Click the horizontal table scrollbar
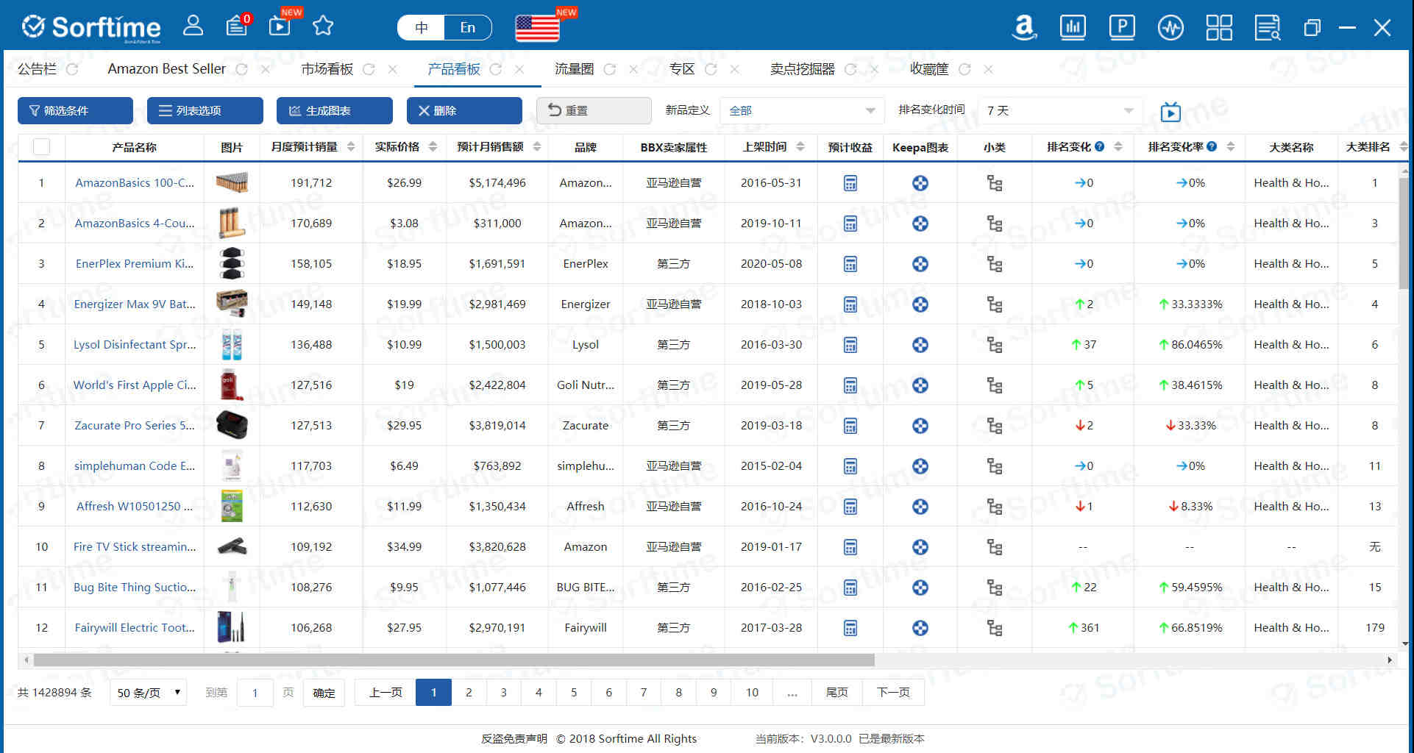The height and width of the screenshot is (753, 1414). [x=454, y=660]
